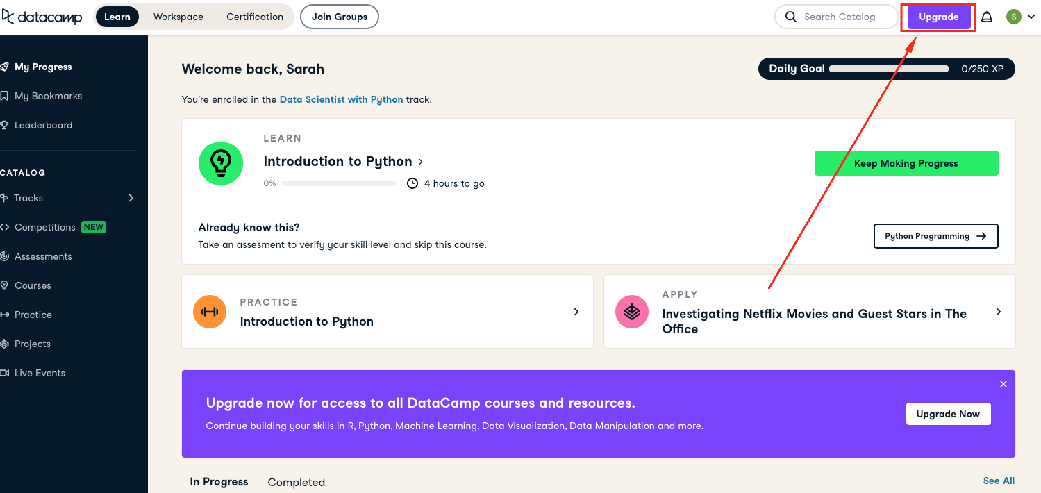Select the Learn tab
This screenshot has height=493, width=1041.
tap(117, 17)
